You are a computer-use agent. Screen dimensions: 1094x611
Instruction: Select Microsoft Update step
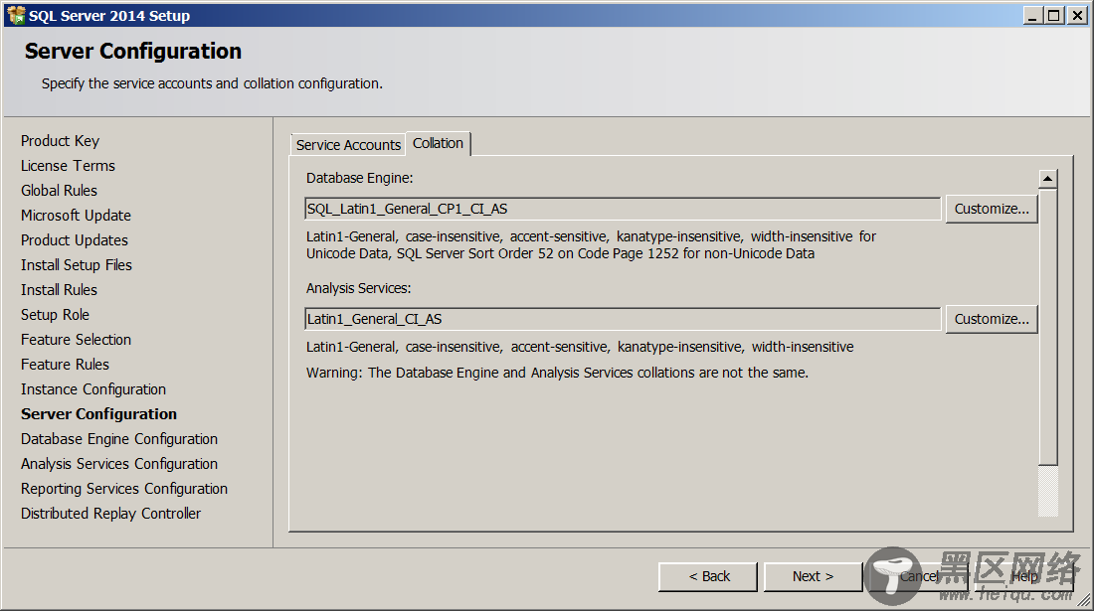click(76, 216)
